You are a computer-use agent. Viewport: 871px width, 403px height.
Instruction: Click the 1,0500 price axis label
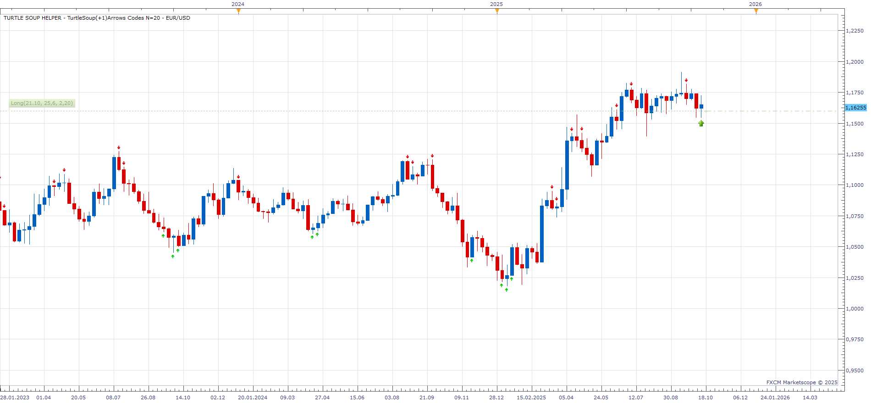click(x=854, y=247)
